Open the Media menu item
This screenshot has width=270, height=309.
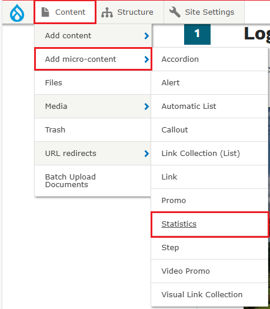point(92,106)
